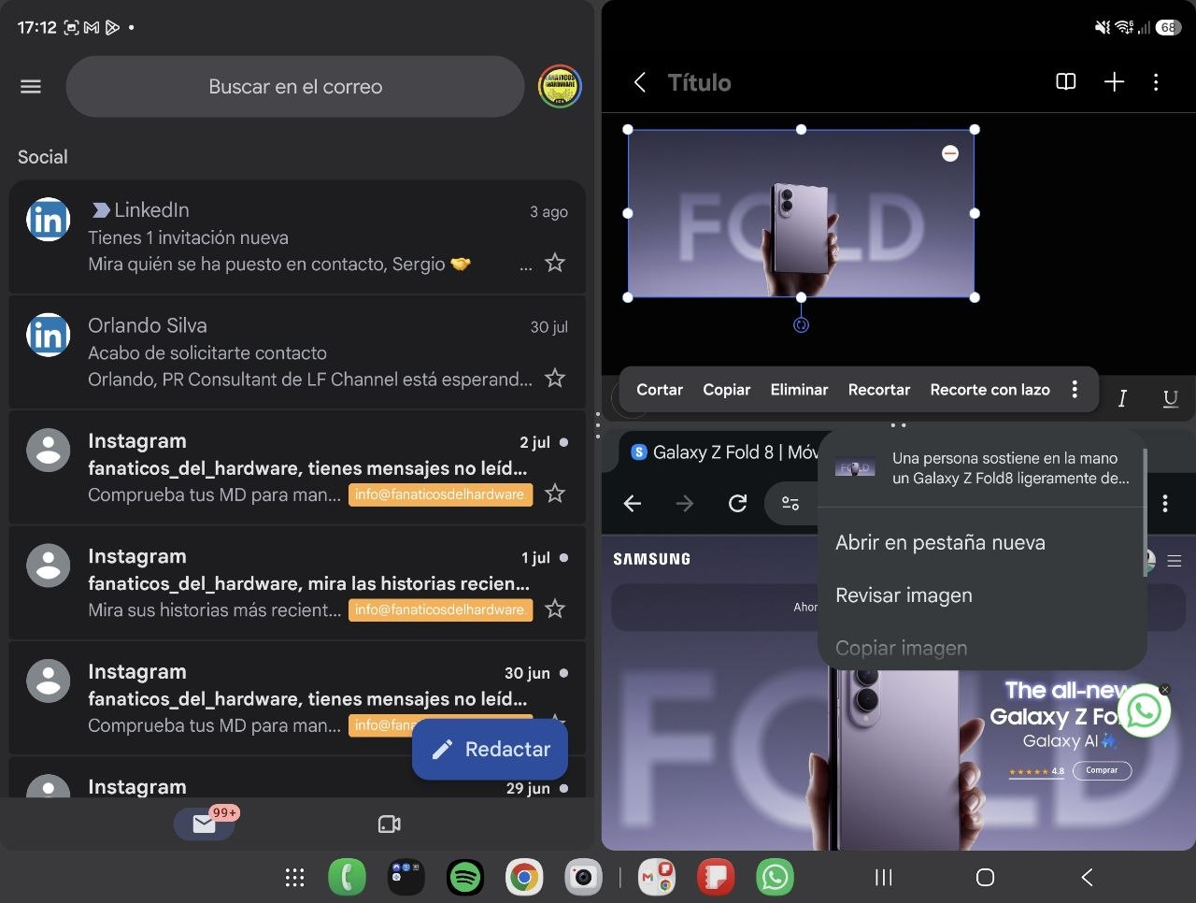Apply underline formatting in Samsung Notes
Viewport: 1196px width, 903px height.
[1170, 399]
